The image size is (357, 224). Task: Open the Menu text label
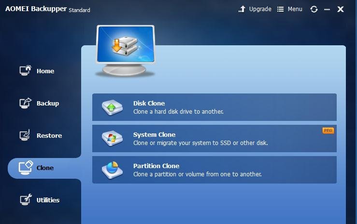pos(295,9)
